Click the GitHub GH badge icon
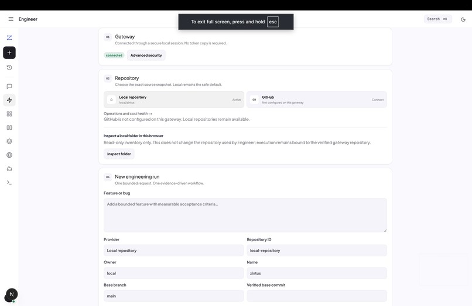The image size is (472, 306). [x=254, y=100]
